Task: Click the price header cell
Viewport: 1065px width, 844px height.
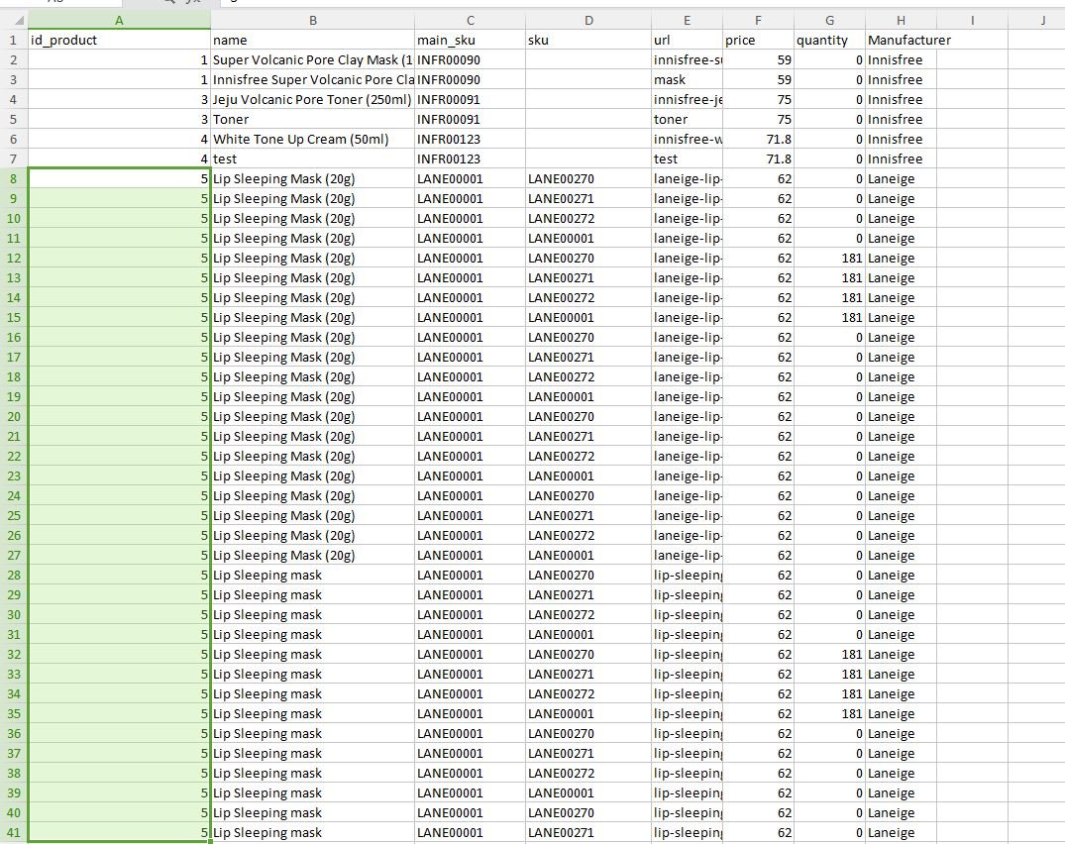Action: (x=758, y=40)
